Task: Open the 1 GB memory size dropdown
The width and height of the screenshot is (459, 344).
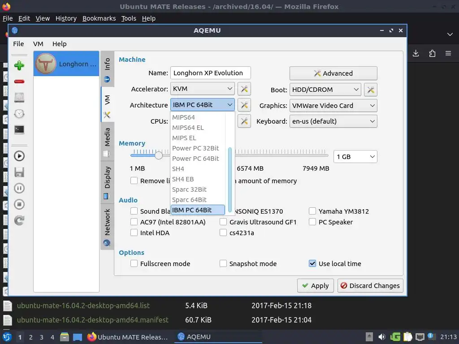Action: coord(355,157)
